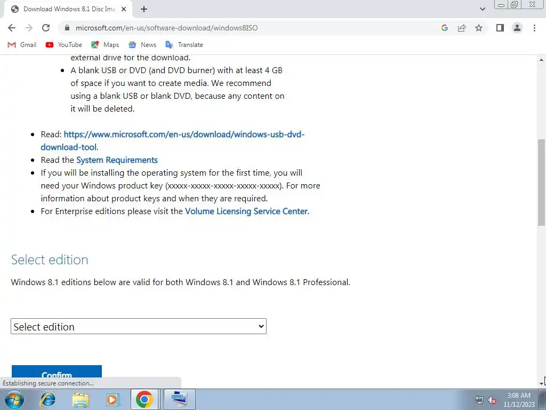Viewport: 546px width, 410px height.
Task: Restore down the Chrome window
Action: click(x=515, y=4)
